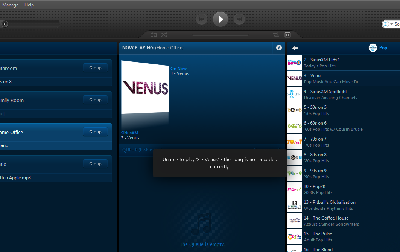The height and width of the screenshot is (252, 400).
Task: Click the track progress bar
Action: (x=221, y=35)
